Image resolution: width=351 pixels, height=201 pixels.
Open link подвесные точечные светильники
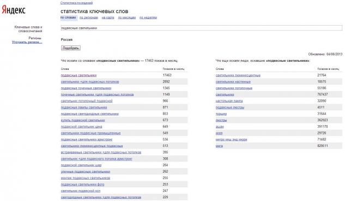click(x=86, y=88)
